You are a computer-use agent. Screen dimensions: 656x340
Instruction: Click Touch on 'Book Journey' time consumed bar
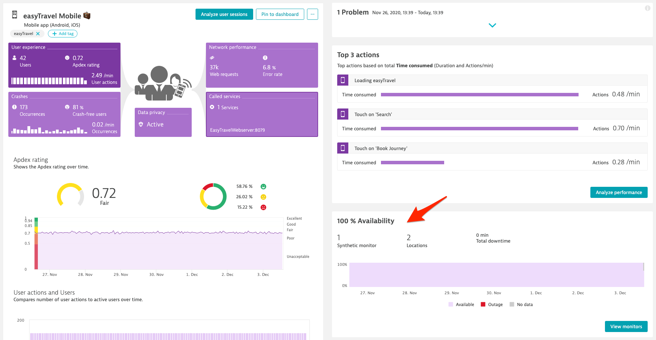(413, 163)
